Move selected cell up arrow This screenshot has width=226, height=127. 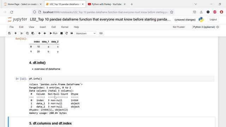39,33
